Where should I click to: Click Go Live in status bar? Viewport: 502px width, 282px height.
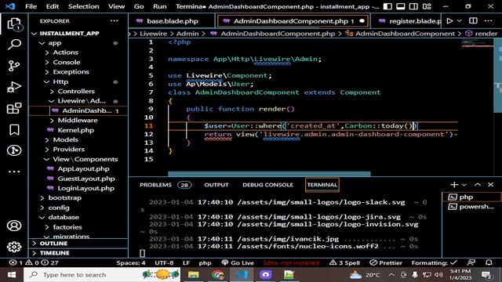point(238,262)
